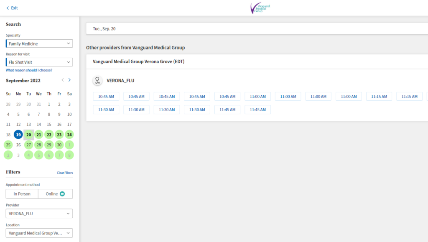
Task: Pick September 24 on the calendar
Action: click(69, 135)
